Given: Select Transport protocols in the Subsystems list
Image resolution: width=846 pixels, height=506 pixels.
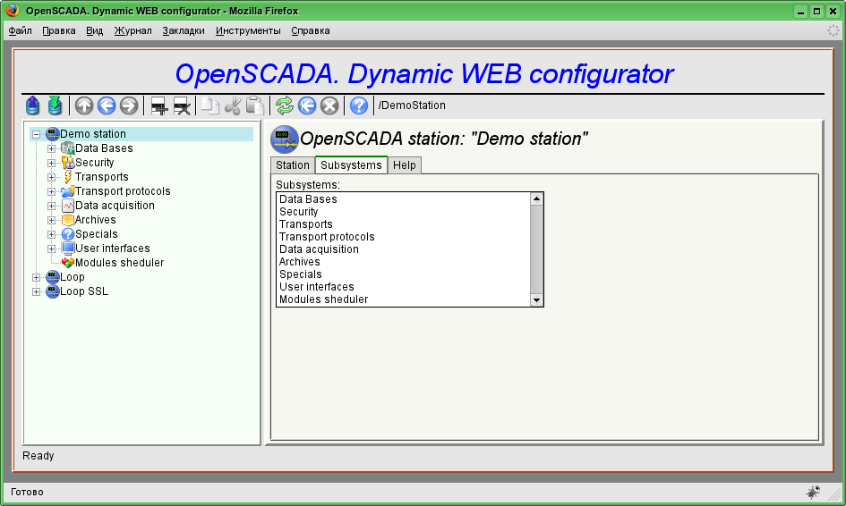Looking at the screenshot, I should pos(403,237).
